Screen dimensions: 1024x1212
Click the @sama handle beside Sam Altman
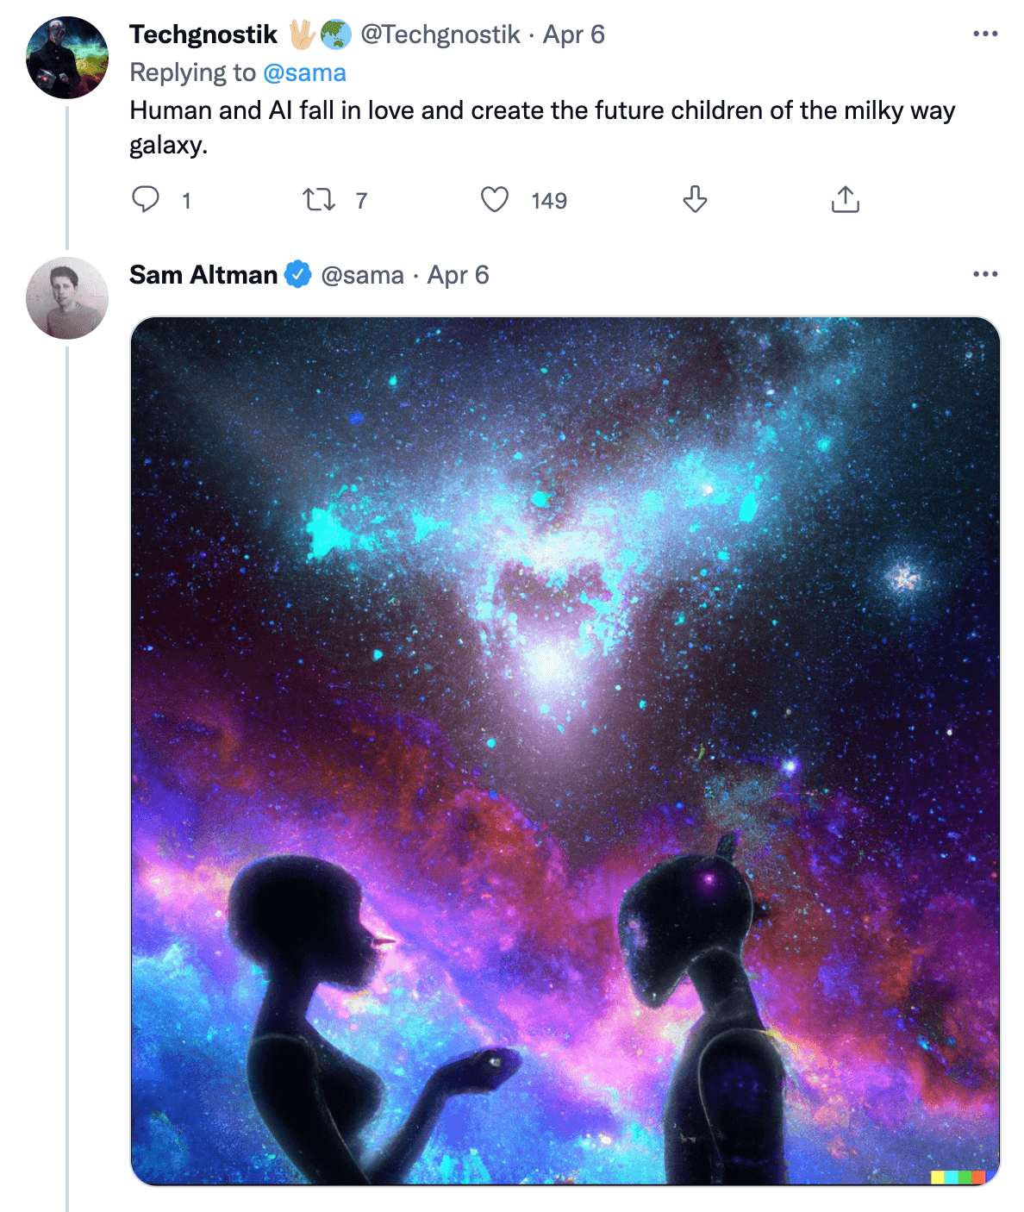[x=362, y=275]
